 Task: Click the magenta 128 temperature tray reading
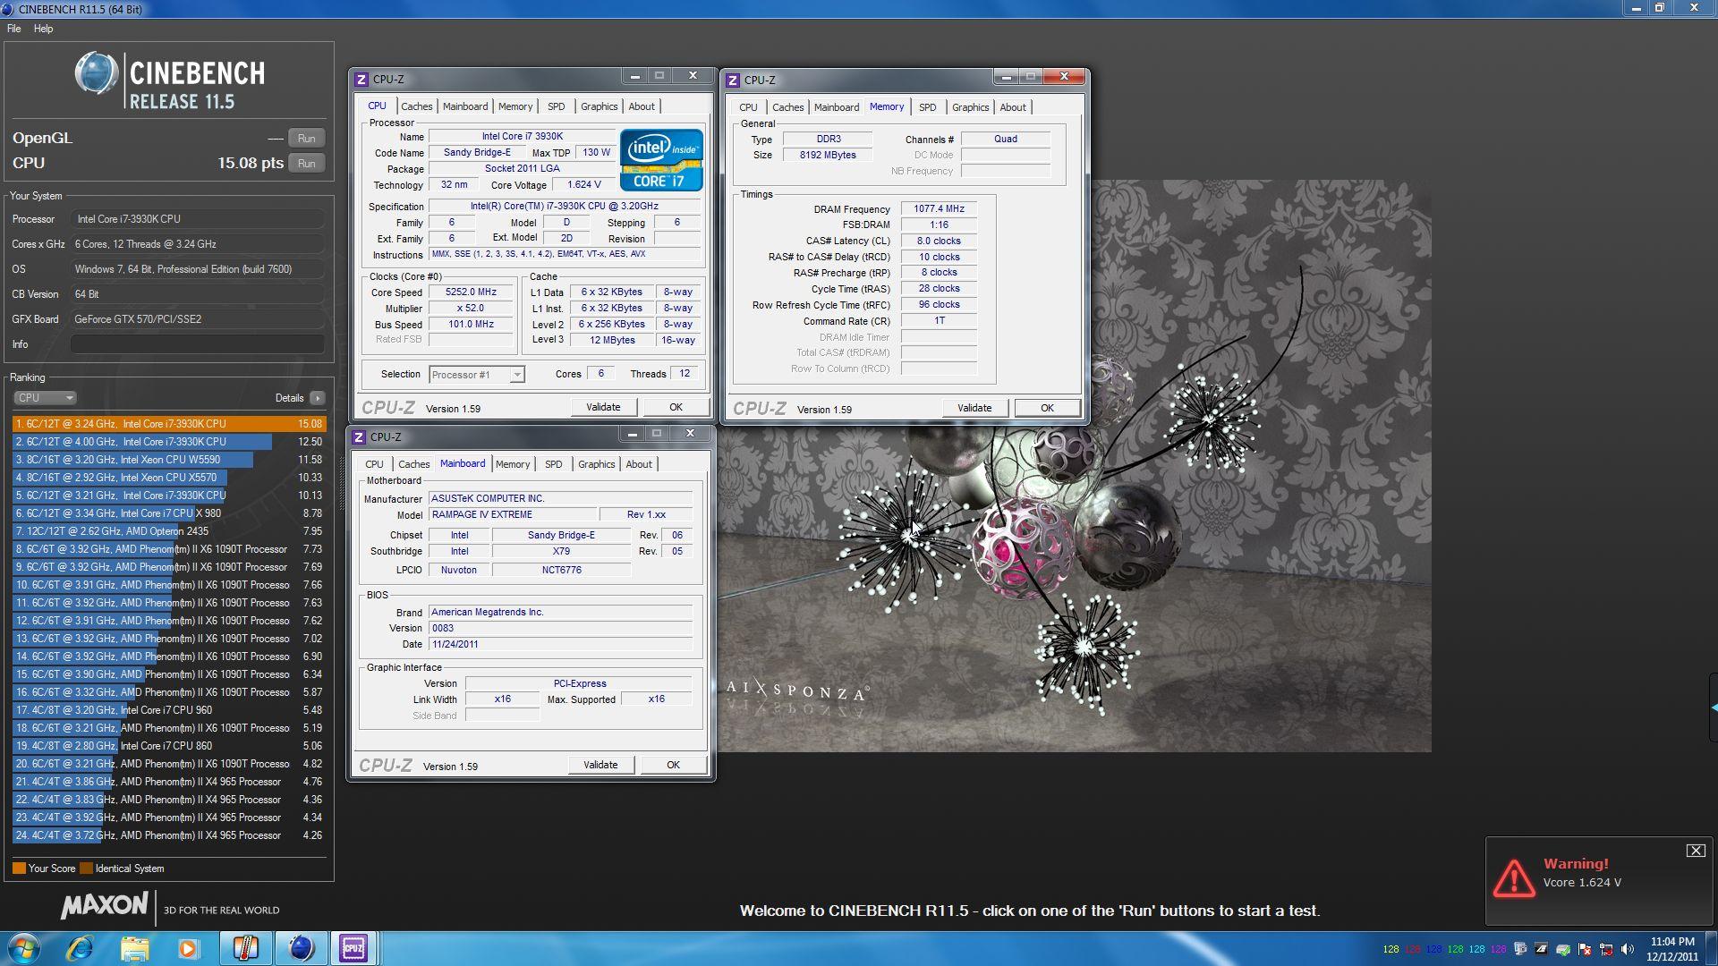coord(1498,949)
